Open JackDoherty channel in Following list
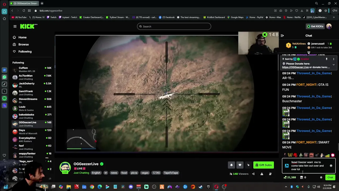Image resolution: width=339 pixels, height=191 pixels. click(x=32, y=85)
